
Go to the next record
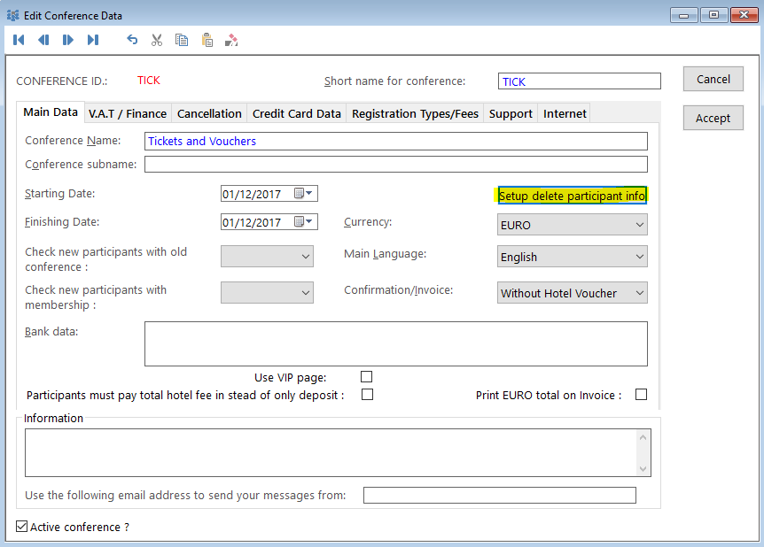(68, 40)
